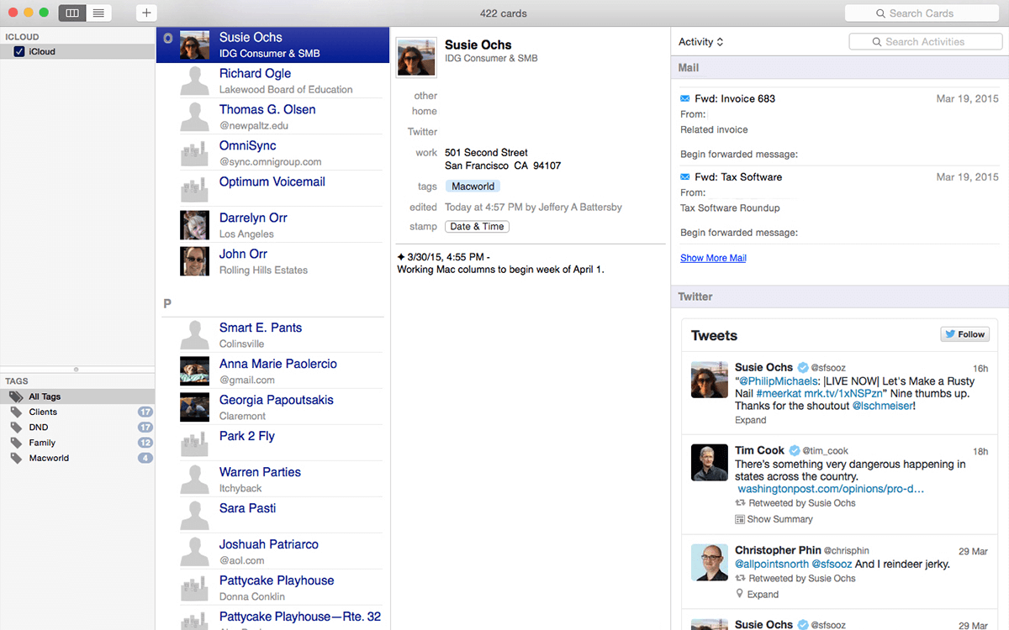Select the Warren Parties contact

tap(272, 480)
